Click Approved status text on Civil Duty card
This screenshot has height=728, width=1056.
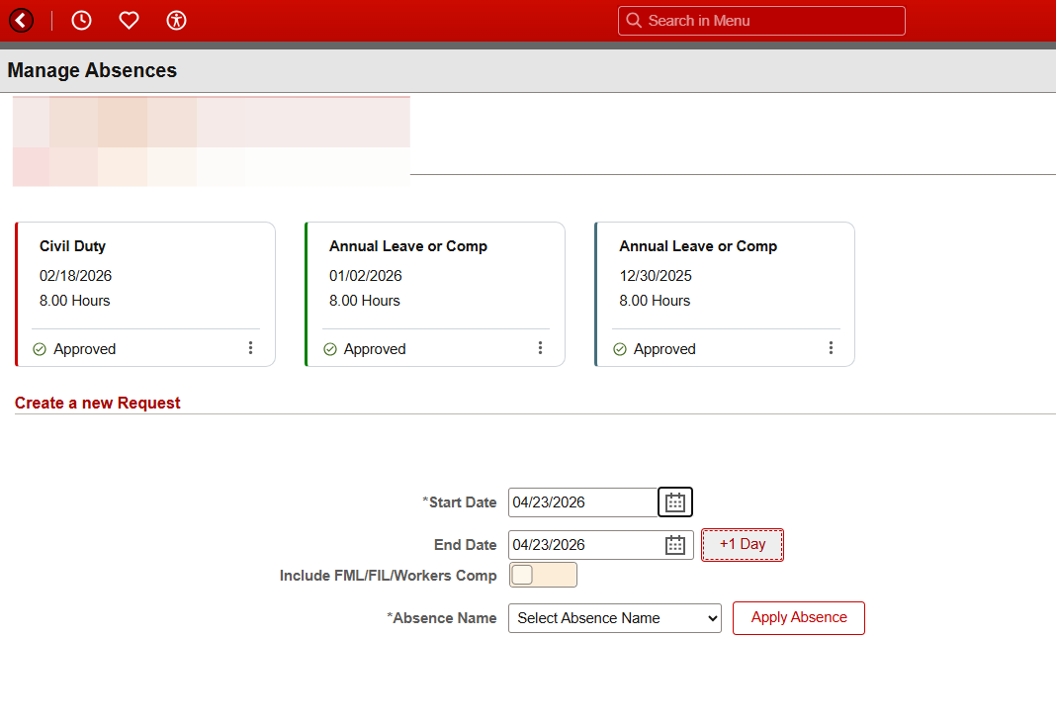click(x=85, y=349)
